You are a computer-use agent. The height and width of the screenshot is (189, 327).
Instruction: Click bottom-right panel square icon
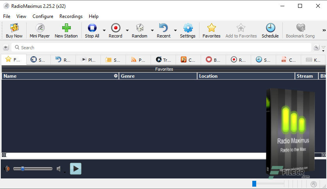click(324, 155)
